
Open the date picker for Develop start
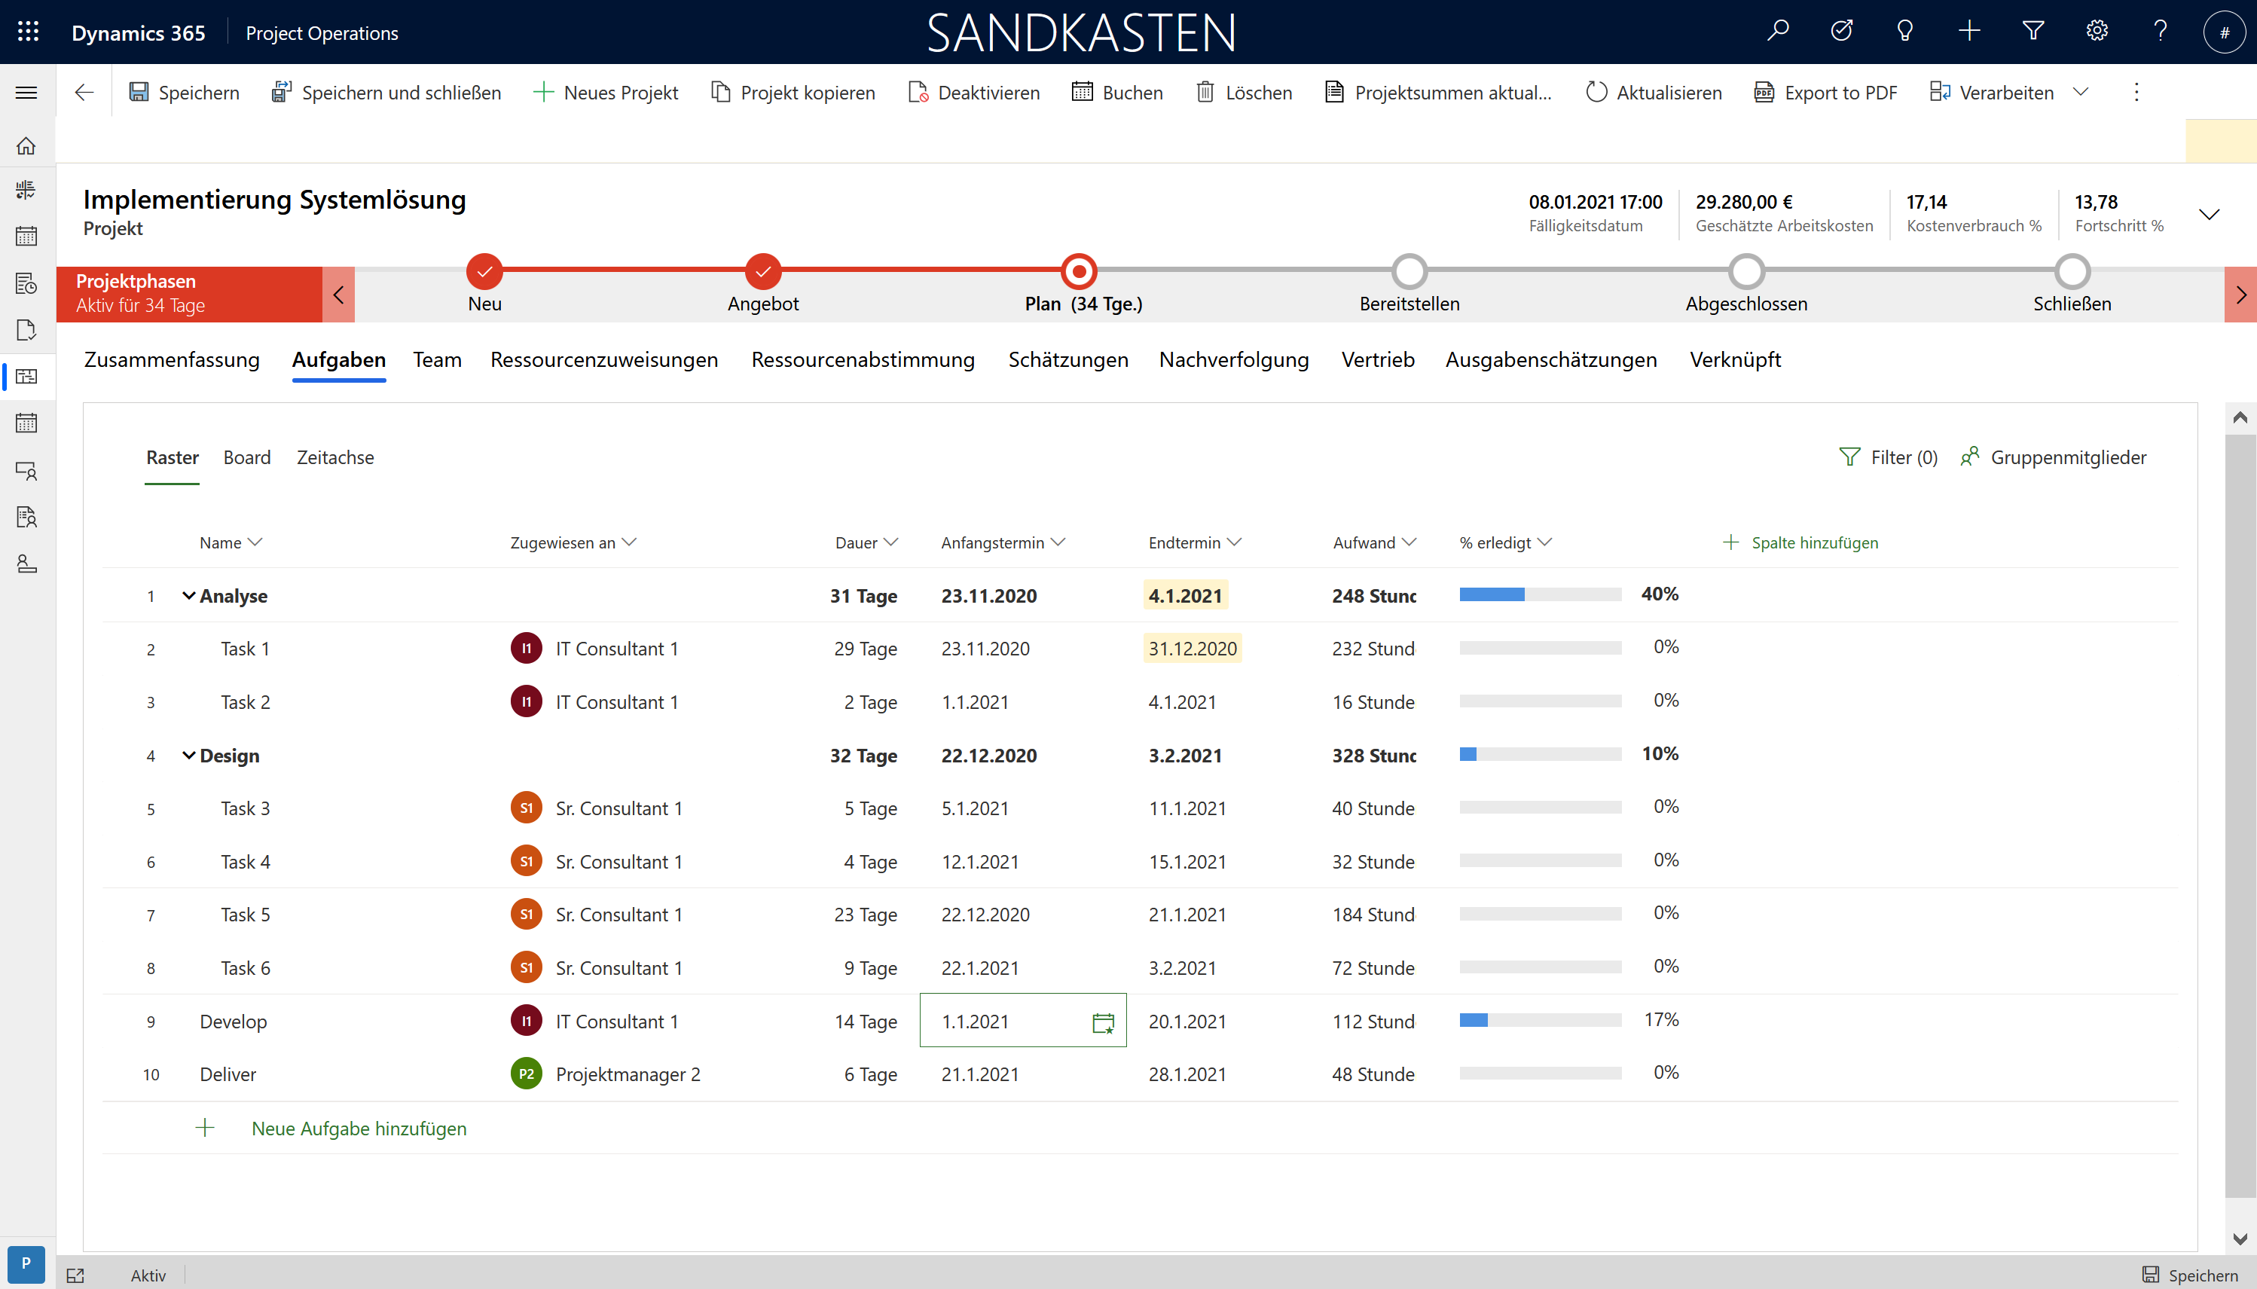tap(1103, 1022)
